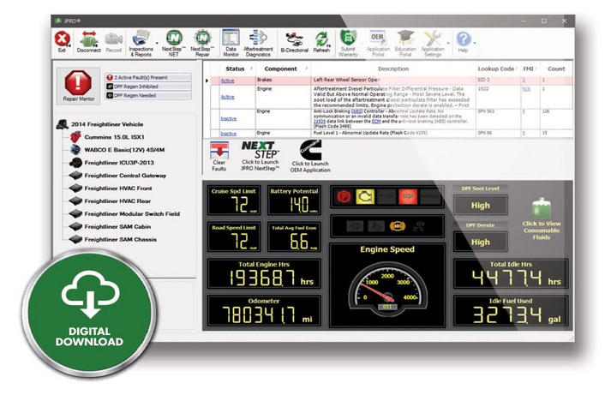Click the Active link for the Brakes fault
This screenshot has width=611, height=413.
coord(228,81)
